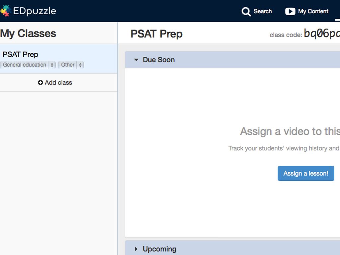Click the My Content video play icon
340x255 pixels.
point(290,11)
